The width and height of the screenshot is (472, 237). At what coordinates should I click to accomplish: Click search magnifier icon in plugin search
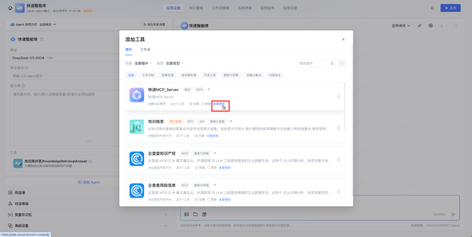pos(332,63)
